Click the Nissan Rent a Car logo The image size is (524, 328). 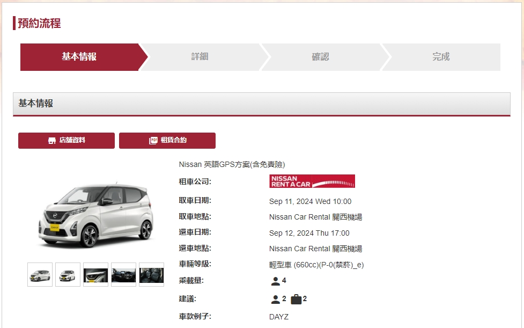tap(312, 181)
